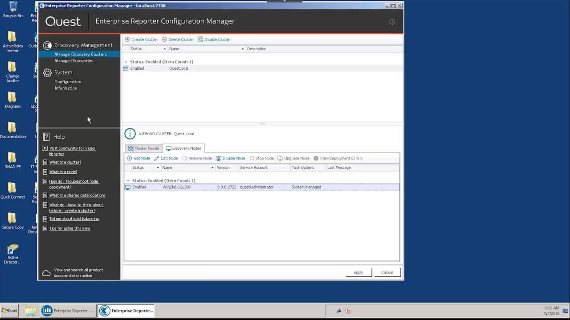The height and width of the screenshot is (320, 570).
Task: Toggle Upgrade Node for WIN2k8-SQL2k8
Action: click(x=281, y=158)
